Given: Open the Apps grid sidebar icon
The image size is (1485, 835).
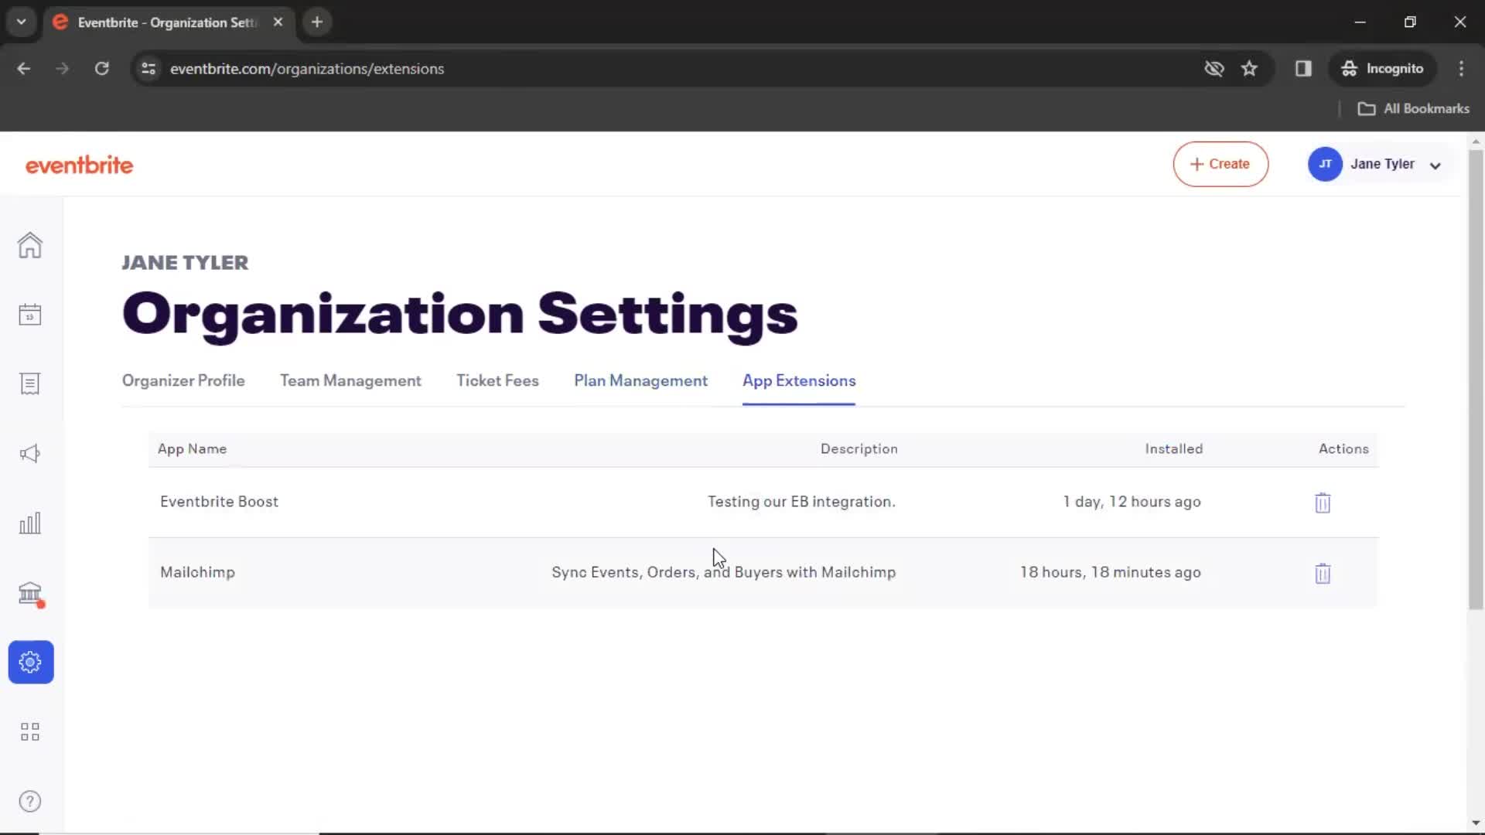Looking at the screenshot, I should coord(30,732).
